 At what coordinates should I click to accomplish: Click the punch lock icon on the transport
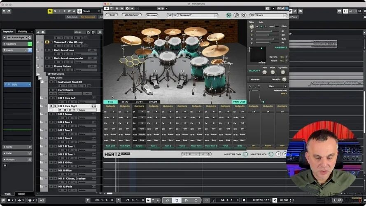click(148, 200)
